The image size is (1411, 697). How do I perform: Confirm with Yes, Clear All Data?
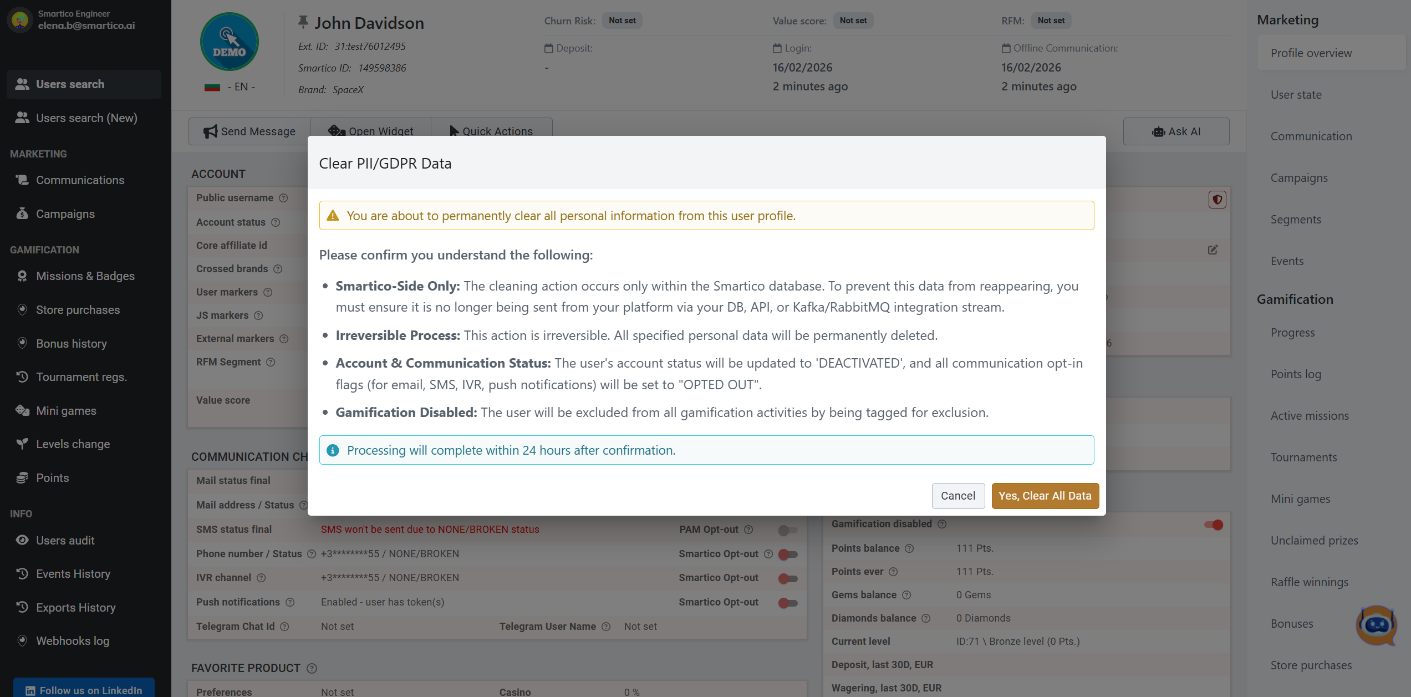(x=1045, y=496)
